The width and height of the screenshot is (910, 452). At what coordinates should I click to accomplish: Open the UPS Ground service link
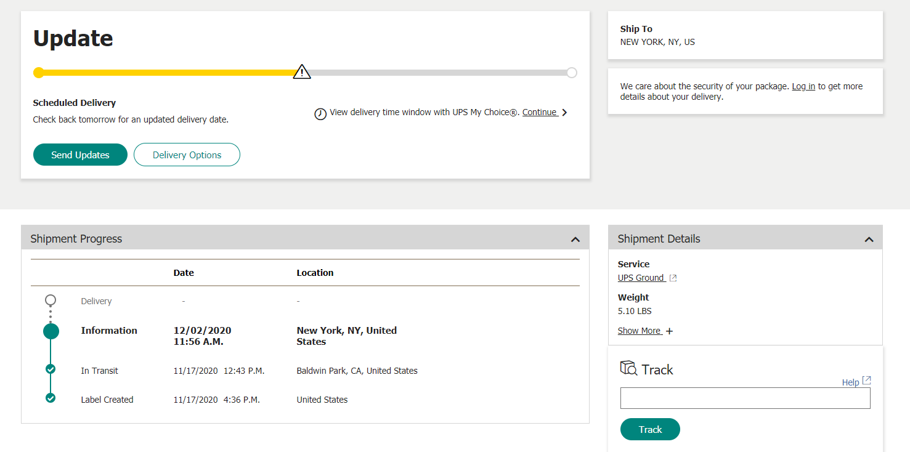[x=641, y=278]
